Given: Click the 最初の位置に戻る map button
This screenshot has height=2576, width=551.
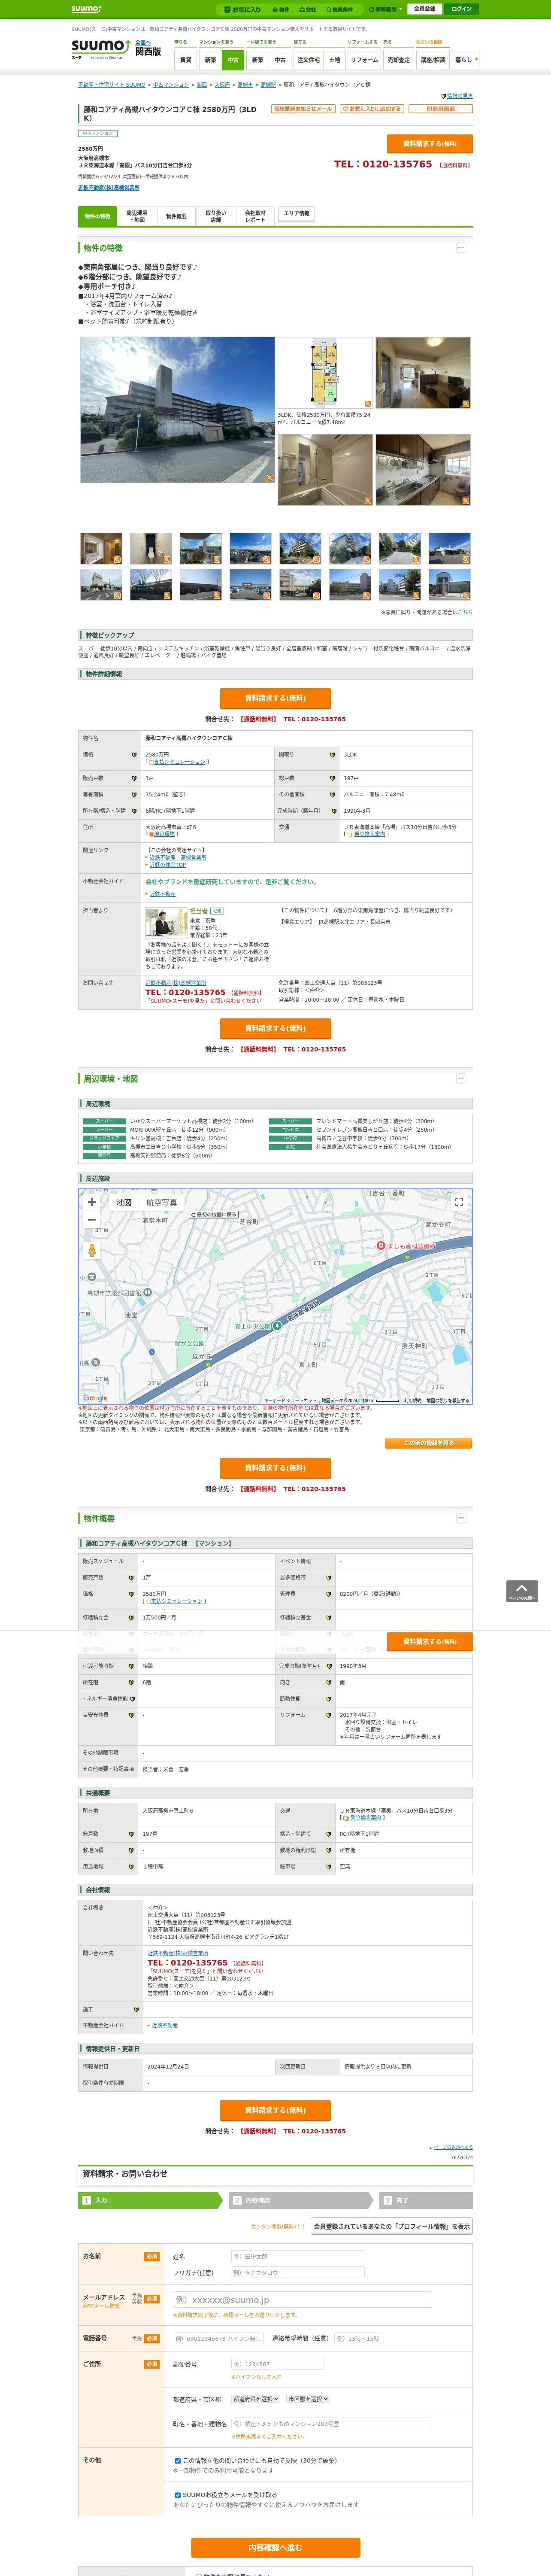Looking at the screenshot, I should 215,1215.
